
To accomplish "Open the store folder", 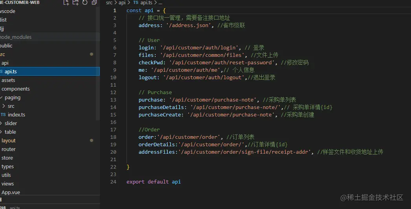I will click(x=7, y=158).
